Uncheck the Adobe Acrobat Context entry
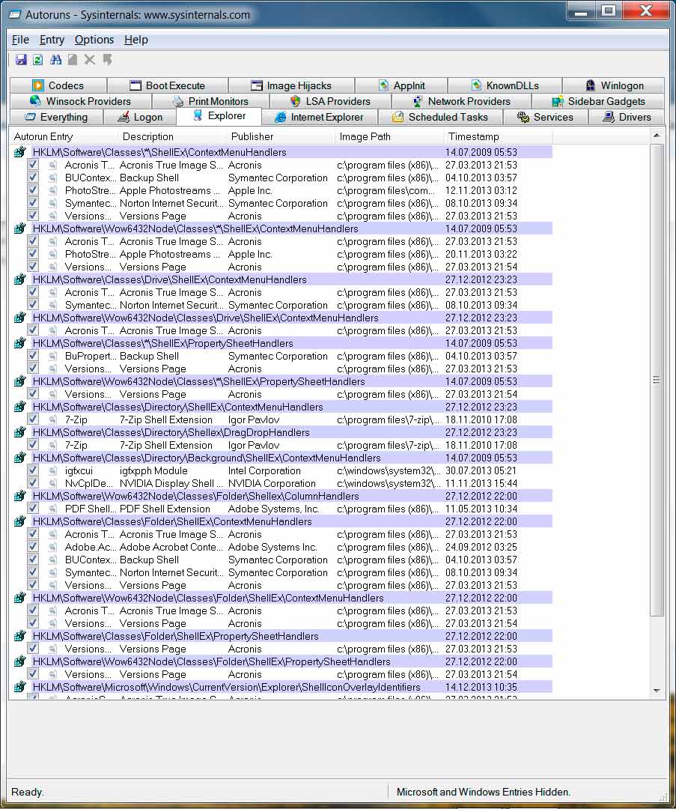This screenshot has height=809, width=676. 32,547
